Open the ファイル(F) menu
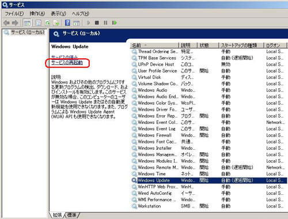 click(14, 14)
